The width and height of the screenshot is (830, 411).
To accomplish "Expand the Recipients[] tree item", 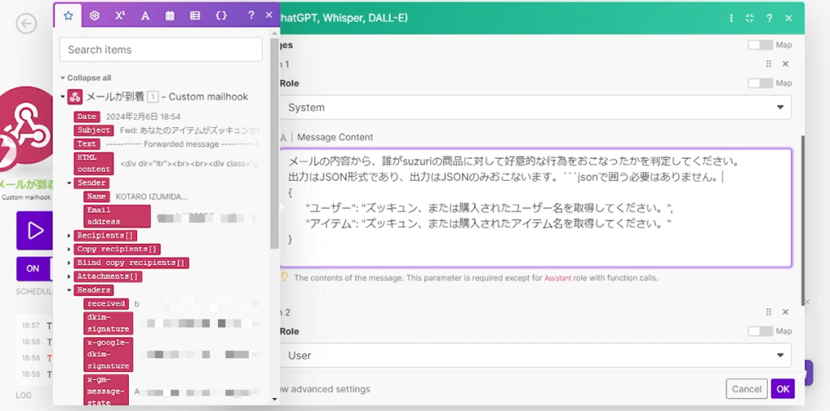I will click(x=70, y=235).
